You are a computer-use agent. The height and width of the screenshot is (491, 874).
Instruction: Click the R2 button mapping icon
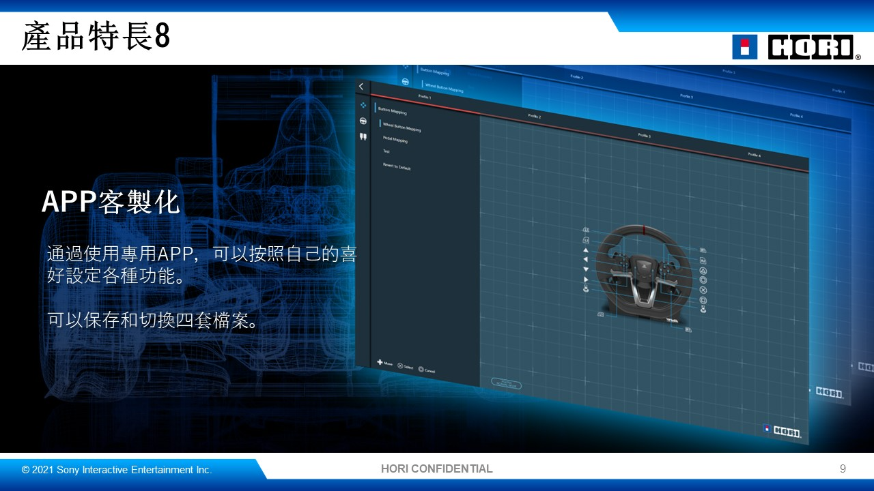click(x=703, y=261)
